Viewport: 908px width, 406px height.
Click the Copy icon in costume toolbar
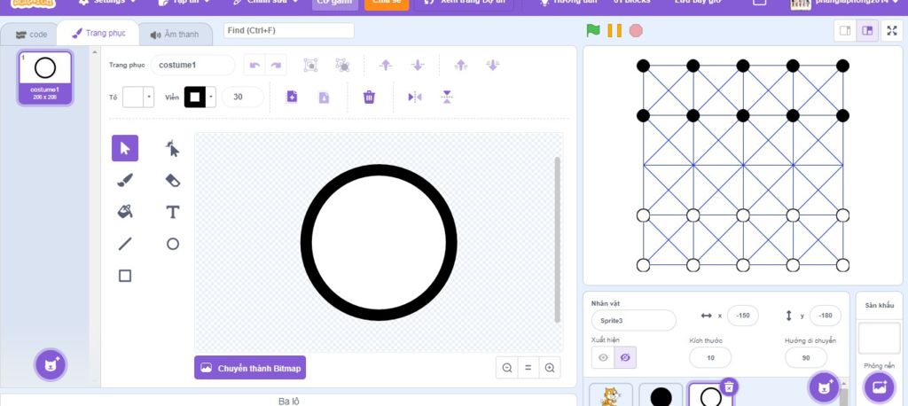[292, 97]
